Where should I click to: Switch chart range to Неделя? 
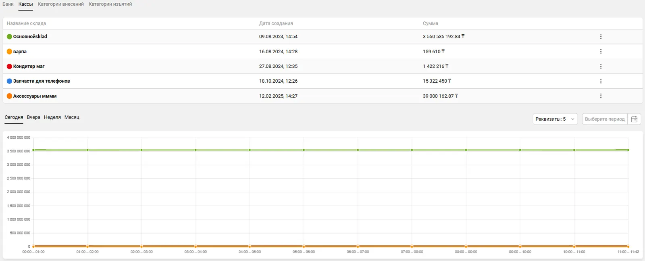coord(52,117)
